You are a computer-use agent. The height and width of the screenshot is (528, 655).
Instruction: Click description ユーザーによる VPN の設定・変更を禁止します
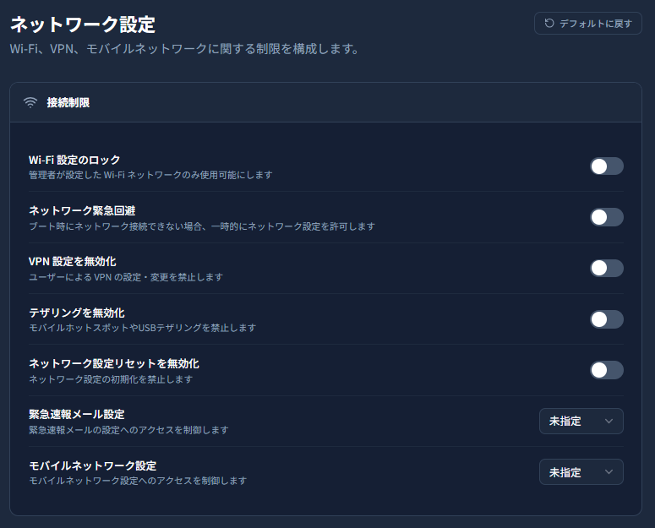(126, 277)
